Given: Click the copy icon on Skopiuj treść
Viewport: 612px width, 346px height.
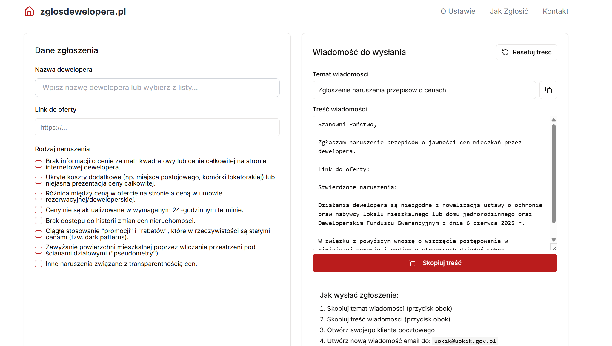Looking at the screenshot, I should point(412,263).
